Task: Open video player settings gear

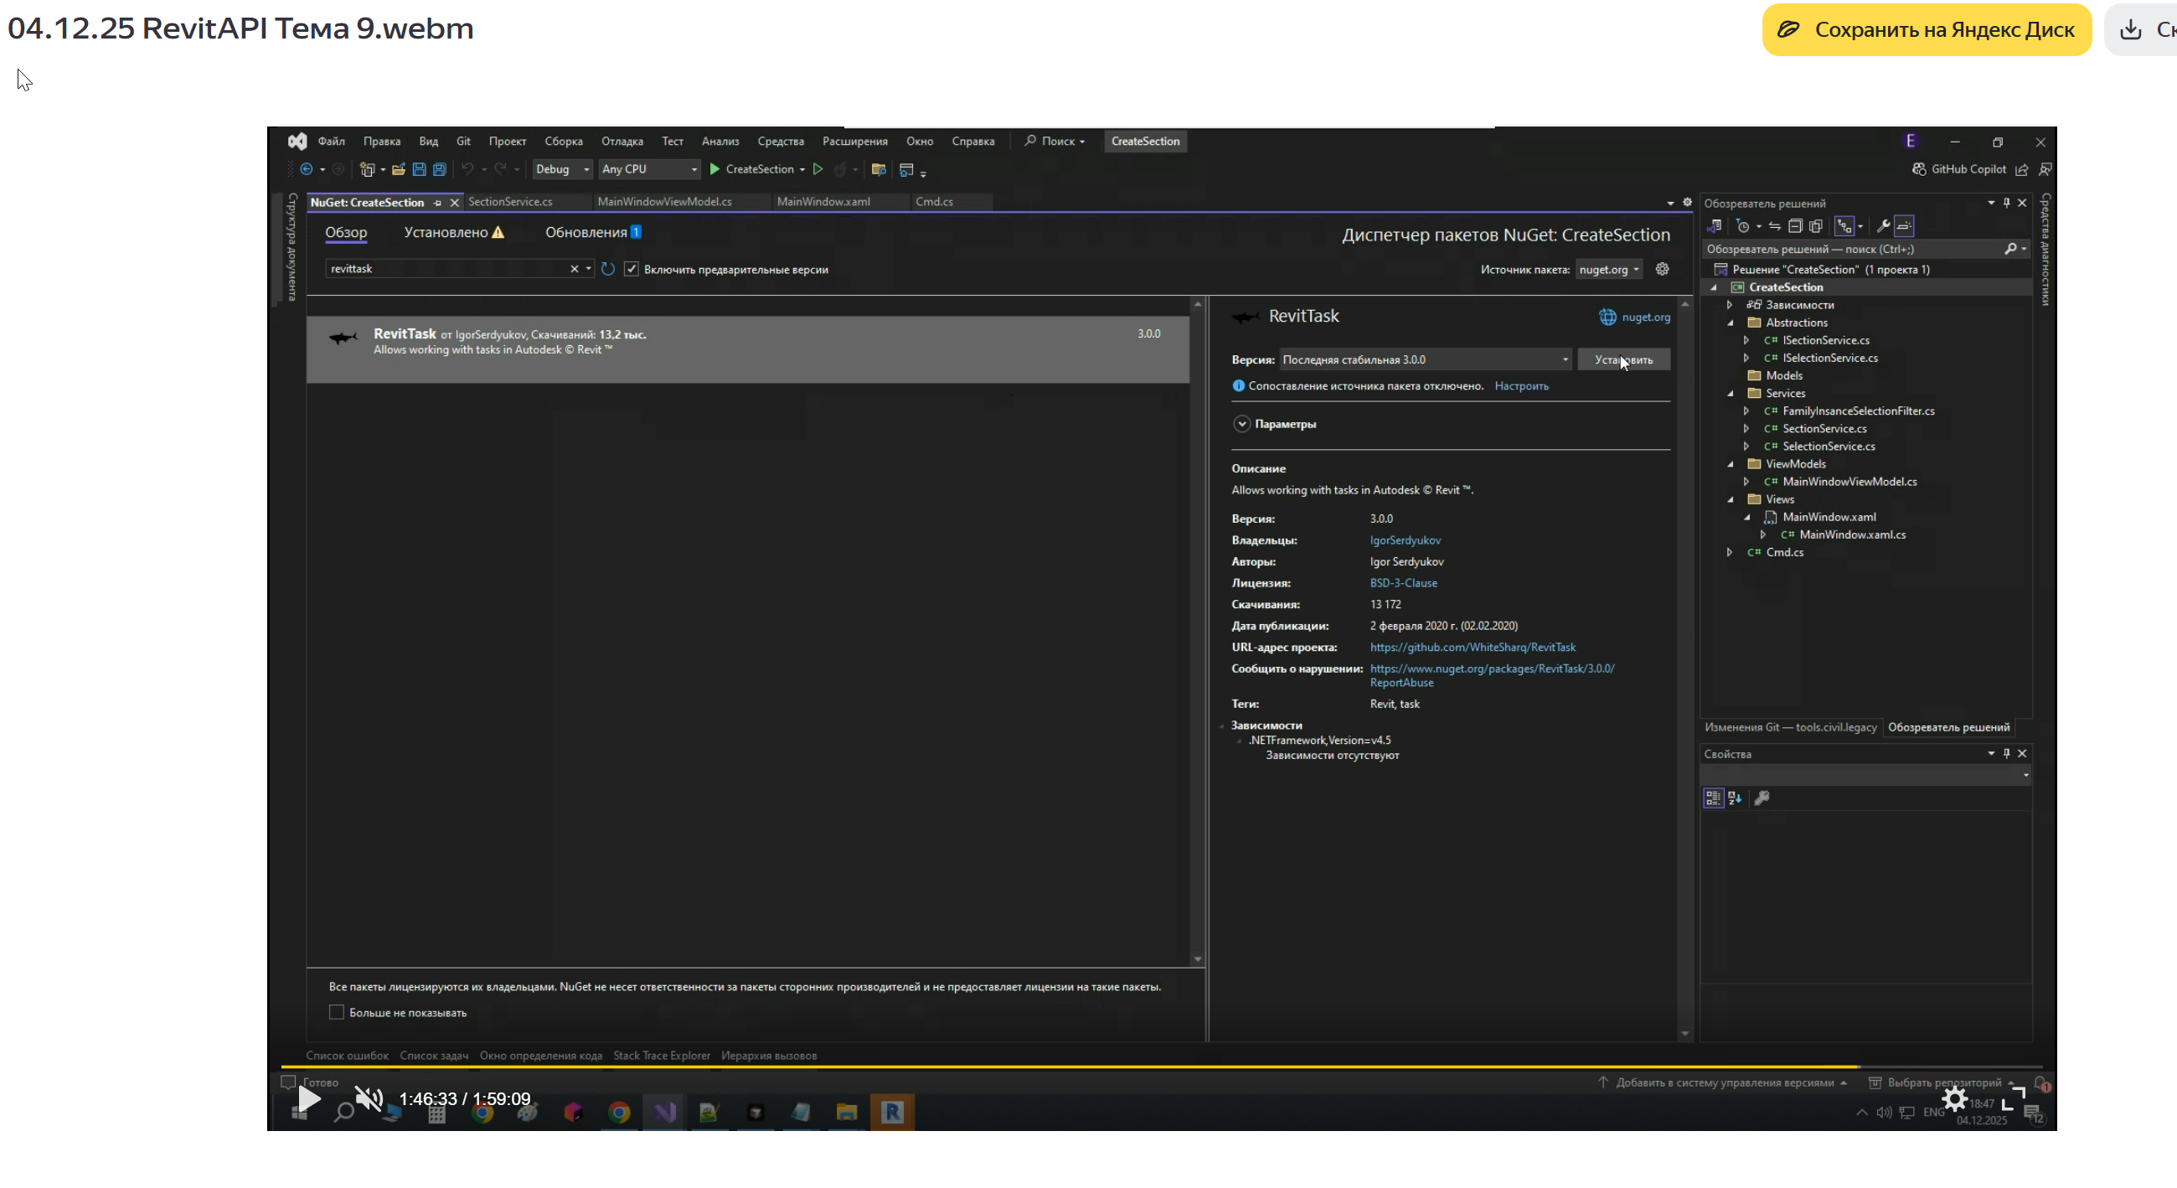Action: click(x=1955, y=1099)
